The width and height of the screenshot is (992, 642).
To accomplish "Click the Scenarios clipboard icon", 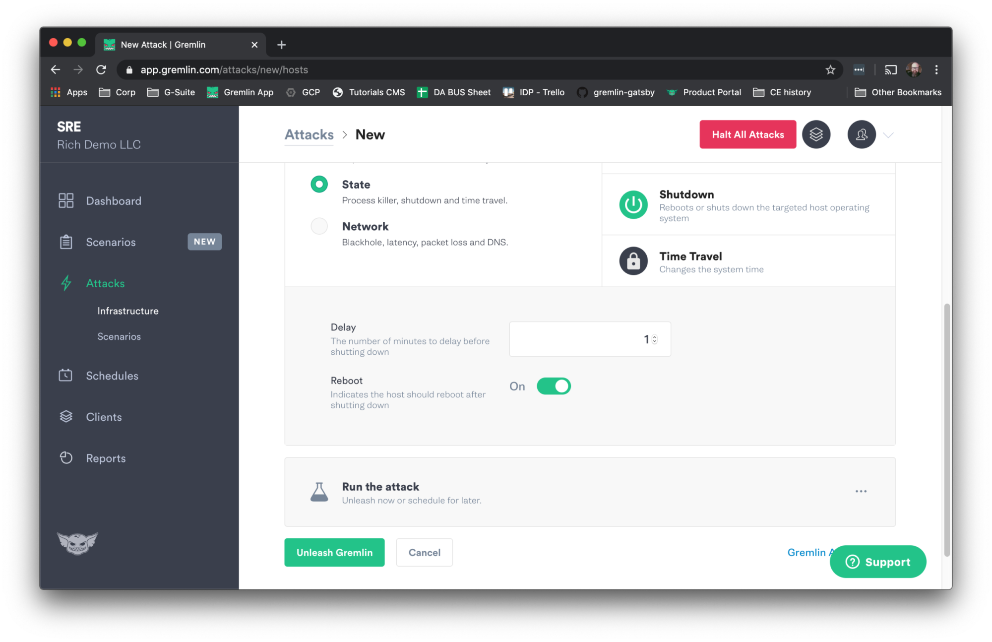I will pos(65,242).
